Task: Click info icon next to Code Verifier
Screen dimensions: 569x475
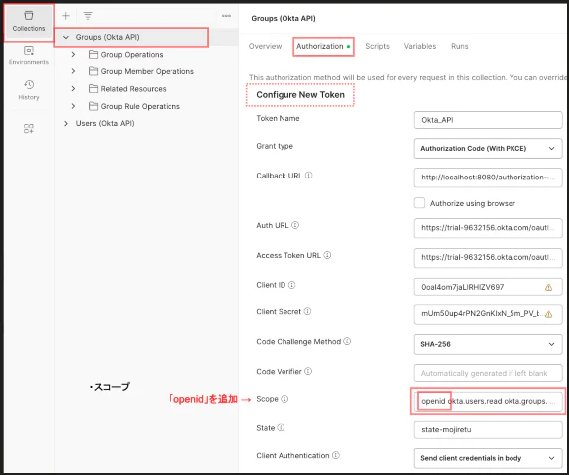Action: [308, 371]
